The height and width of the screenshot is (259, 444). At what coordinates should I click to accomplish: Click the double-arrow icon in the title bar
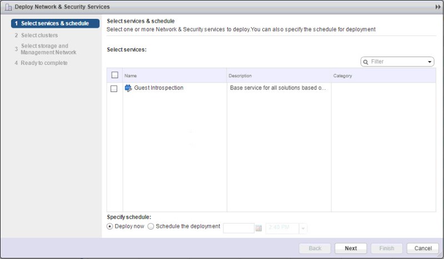pos(438,7)
